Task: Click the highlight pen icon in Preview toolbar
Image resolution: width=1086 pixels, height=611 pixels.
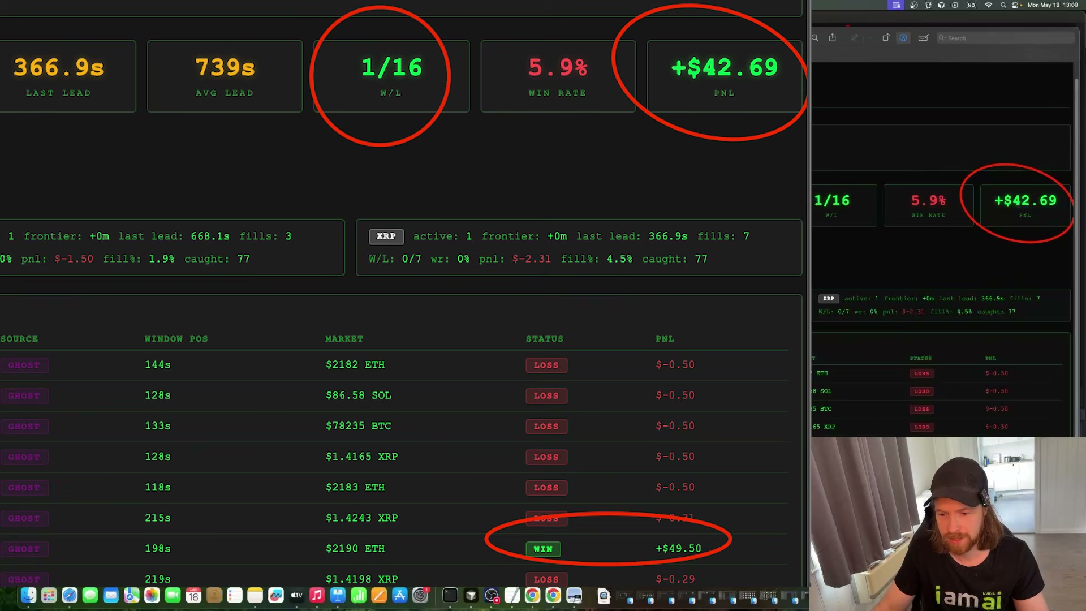Action: 854,38
